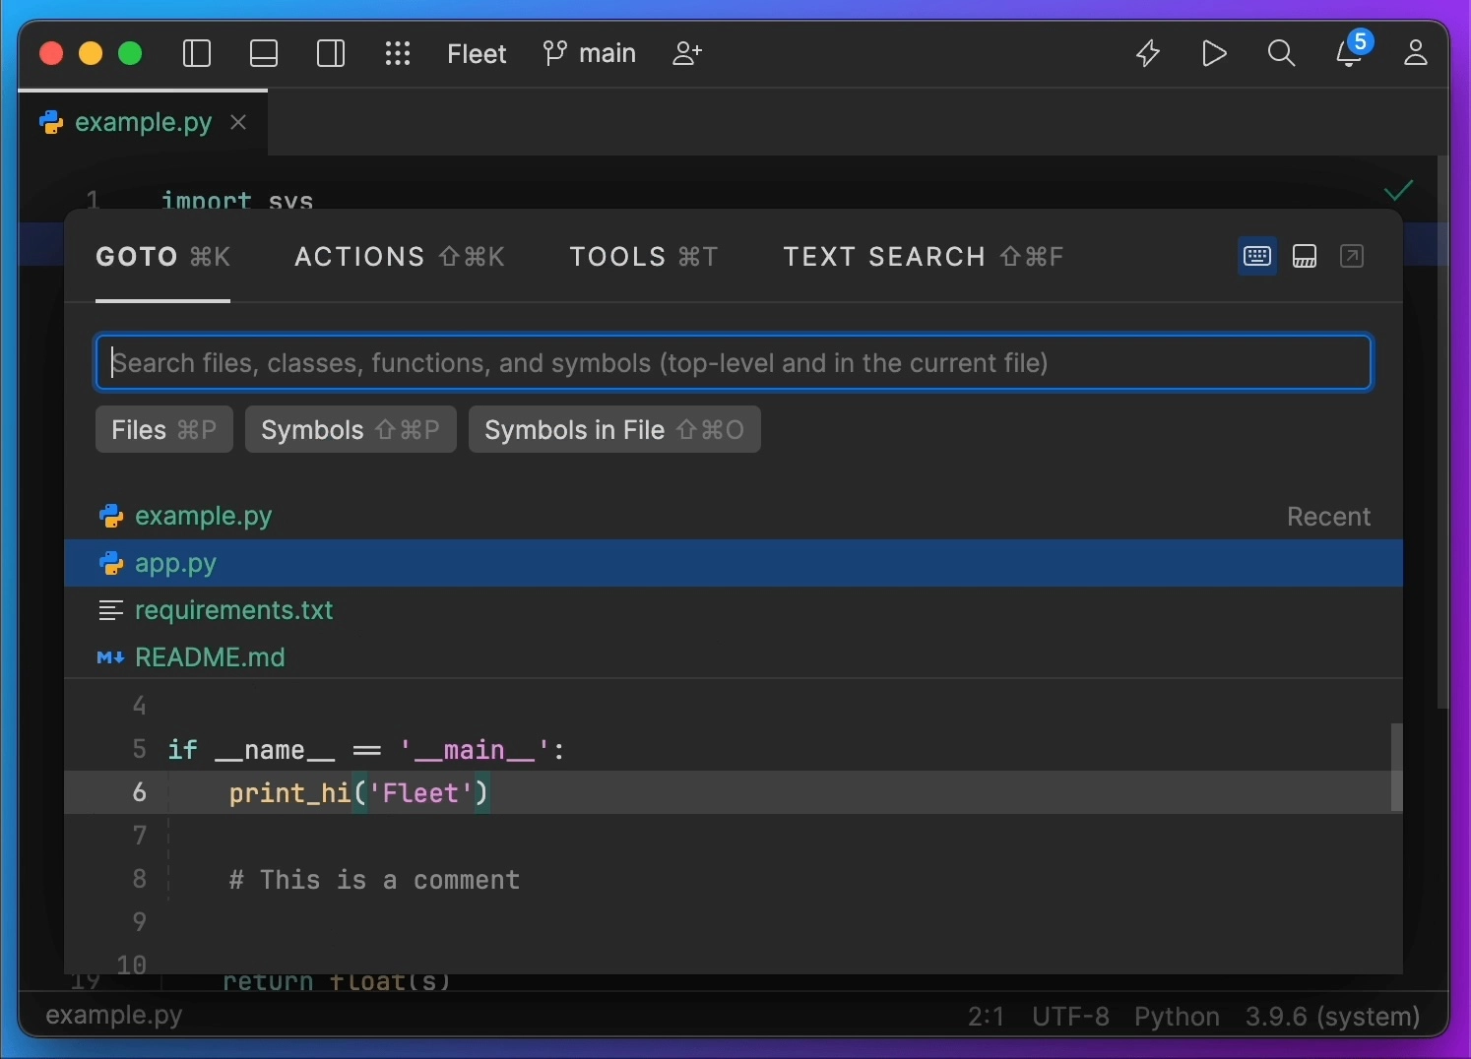Viewport: 1471px width, 1059px height.
Task: Open the 3.9.6 (system) interpreter selector
Action: coord(1332,1016)
